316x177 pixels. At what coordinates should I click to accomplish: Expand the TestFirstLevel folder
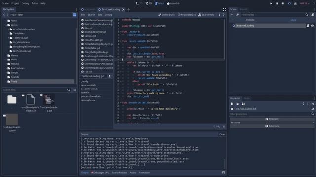click(9, 38)
